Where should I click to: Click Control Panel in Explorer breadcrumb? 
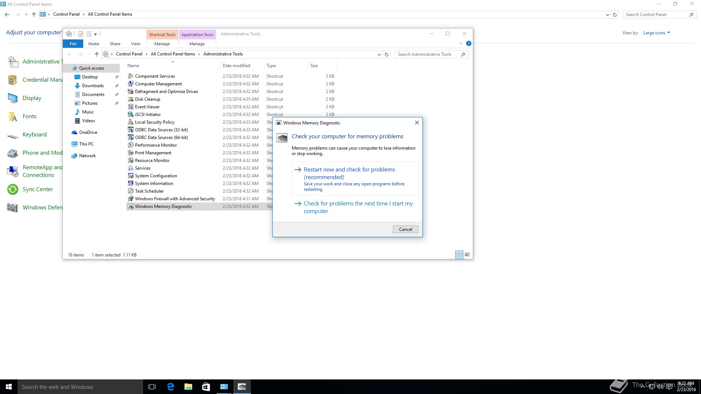coord(129,54)
